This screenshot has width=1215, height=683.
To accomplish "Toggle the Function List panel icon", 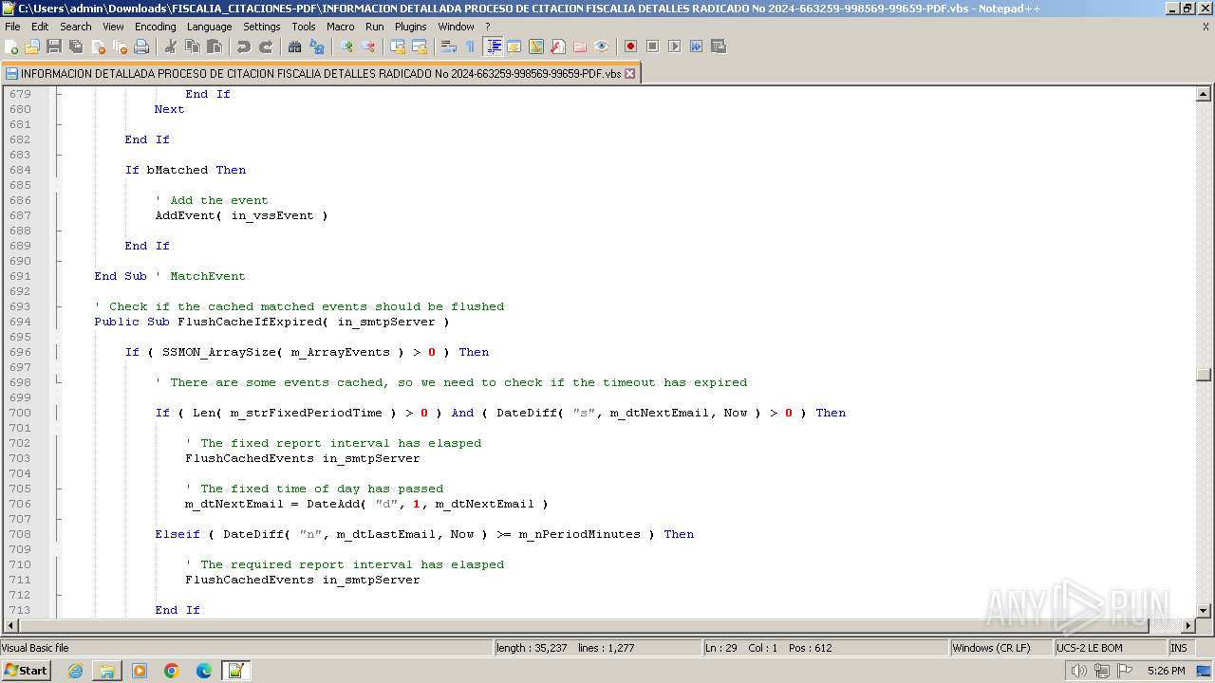I will [558, 46].
